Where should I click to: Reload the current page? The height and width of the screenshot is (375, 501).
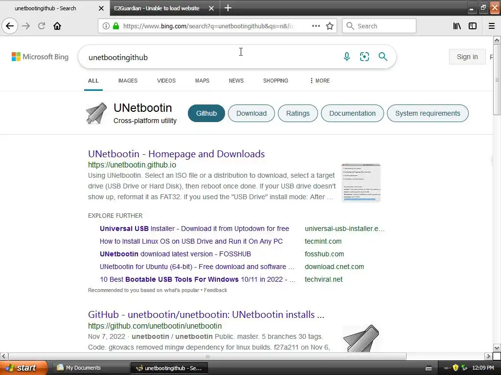(42, 26)
